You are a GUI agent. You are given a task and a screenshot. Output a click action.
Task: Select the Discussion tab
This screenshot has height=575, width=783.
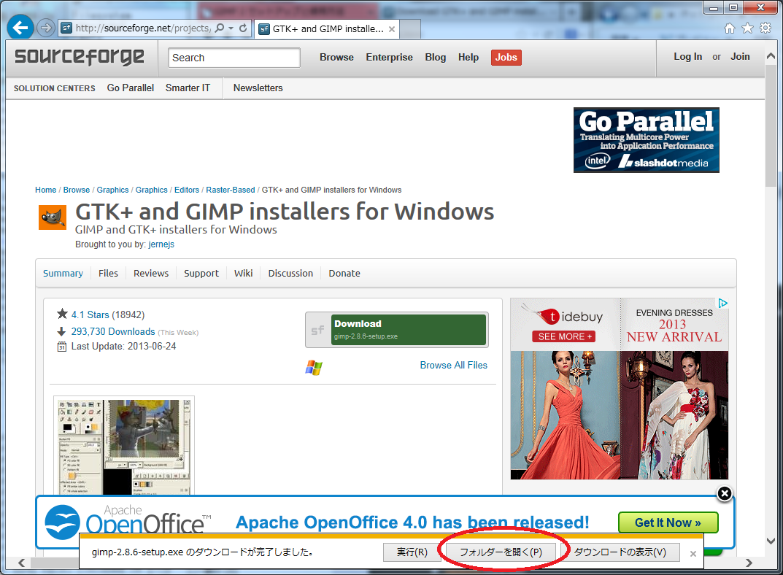(x=290, y=274)
